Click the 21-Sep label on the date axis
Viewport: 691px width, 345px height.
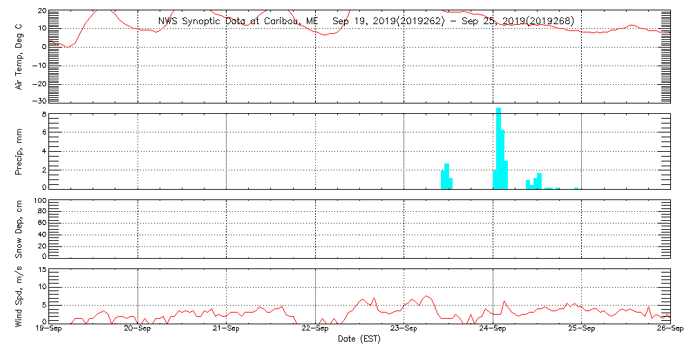pos(226,329)
